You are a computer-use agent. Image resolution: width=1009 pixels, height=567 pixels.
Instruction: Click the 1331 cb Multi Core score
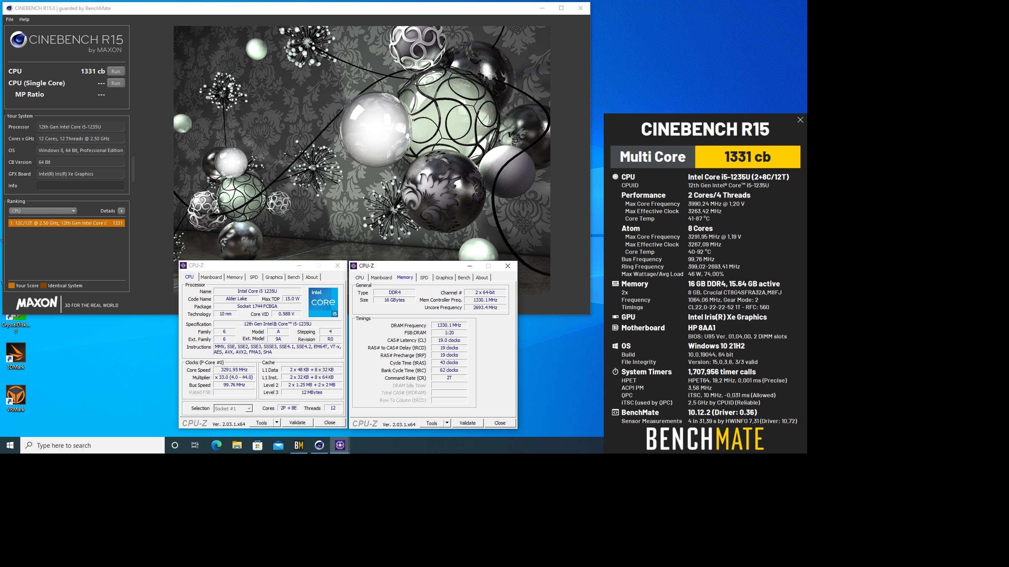click(x=748, y=157)
